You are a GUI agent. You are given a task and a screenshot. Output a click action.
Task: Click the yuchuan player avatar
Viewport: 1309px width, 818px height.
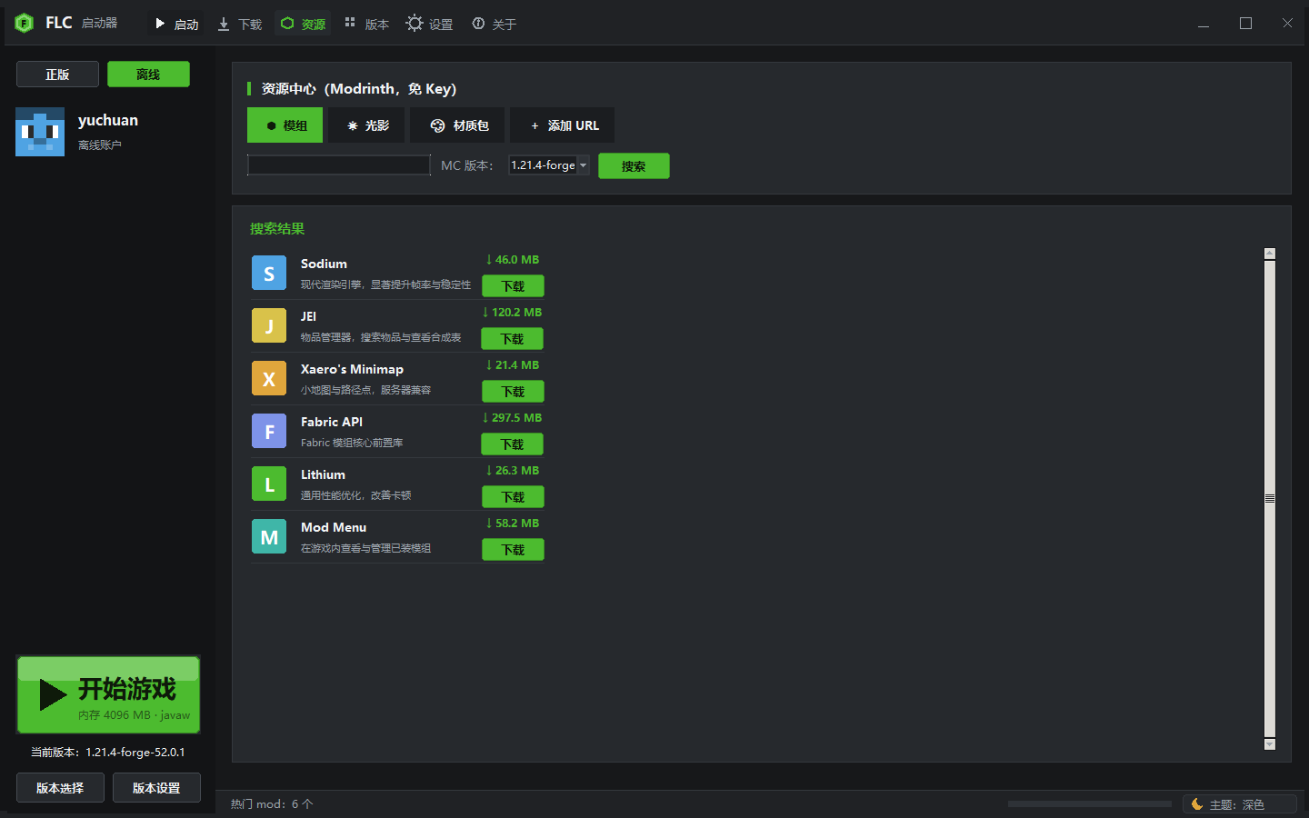[40, 132]
